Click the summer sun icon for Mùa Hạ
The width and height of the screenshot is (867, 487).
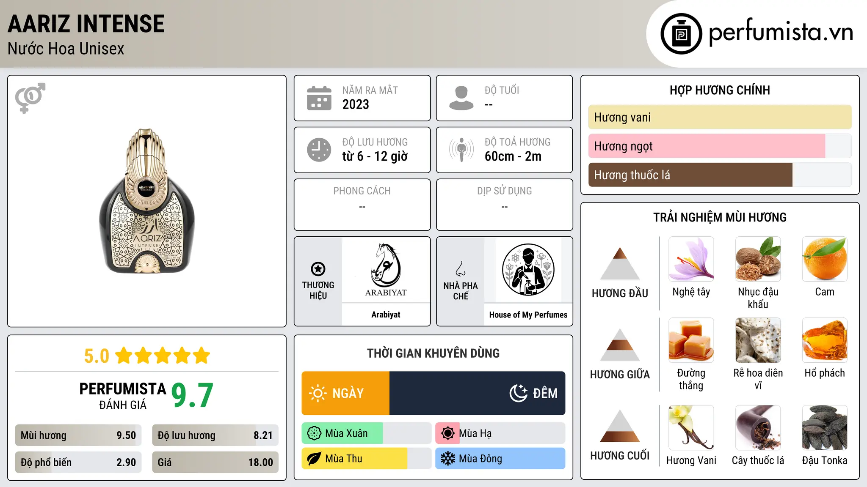[448, 433]
